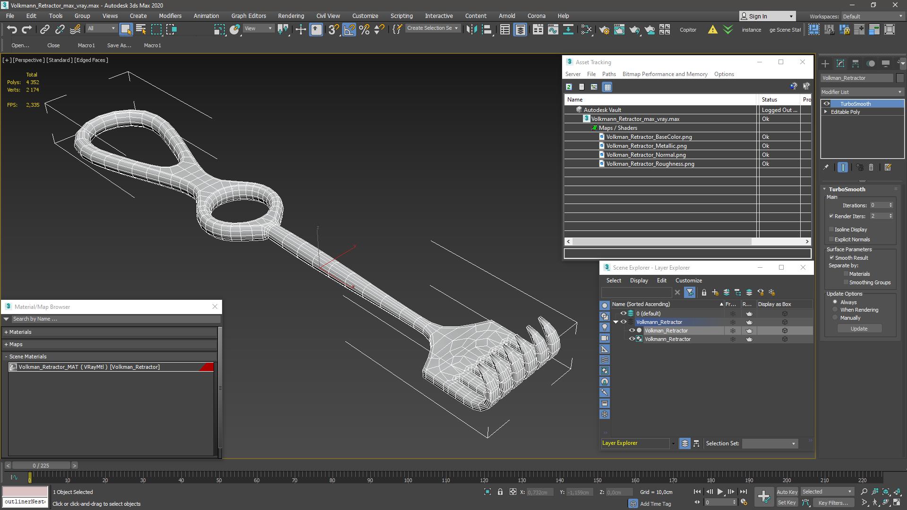Image resolution: width=907 pixels, height=510 pixels.
Task: Click the time slider 0 / 225 handle
Action: pos(41,465)
